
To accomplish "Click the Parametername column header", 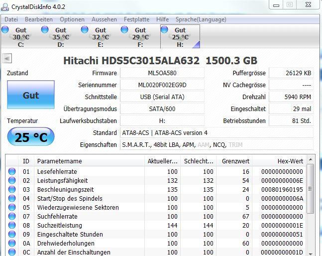I will [x=89, y=161].
